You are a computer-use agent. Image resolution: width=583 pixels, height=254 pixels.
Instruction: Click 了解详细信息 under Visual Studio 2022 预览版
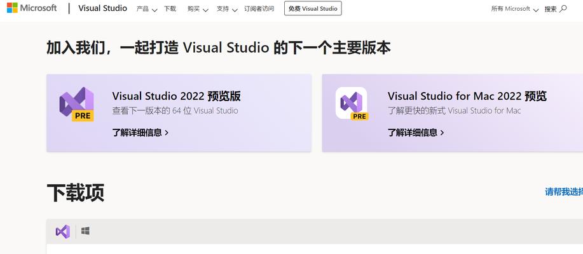pos(140,133)
